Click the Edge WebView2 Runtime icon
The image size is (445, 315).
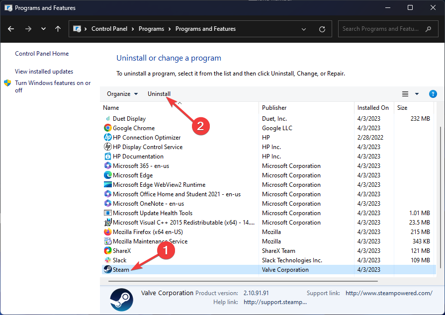click(107, 184)
